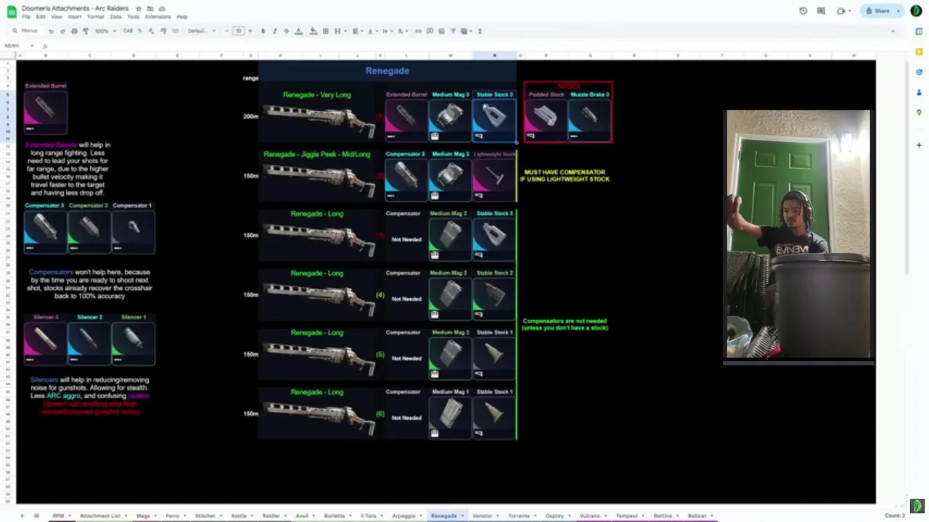Move the document using the folder icon
The height and width of the screenshot is (522, 929).
[x=150, y=9]
